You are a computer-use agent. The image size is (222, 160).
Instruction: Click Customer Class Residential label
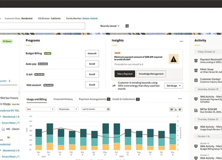pyautogui.click(x=18, y=18)
